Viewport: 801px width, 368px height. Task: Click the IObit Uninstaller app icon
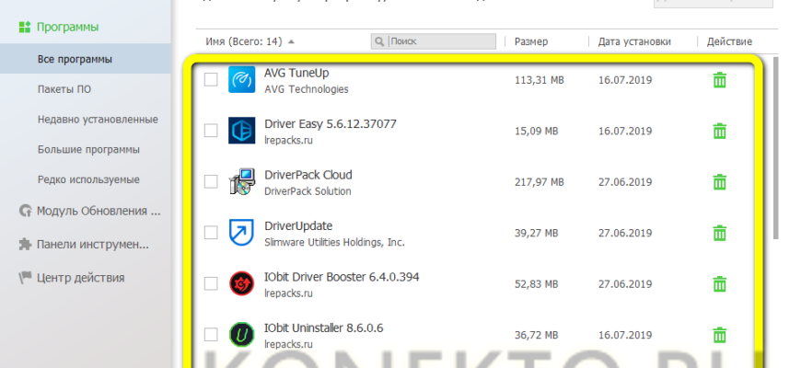(x=241, y=335)
